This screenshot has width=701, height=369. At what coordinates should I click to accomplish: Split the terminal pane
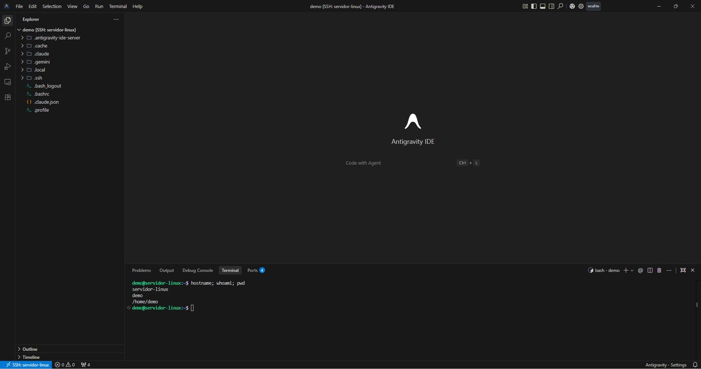click(650, 270)
